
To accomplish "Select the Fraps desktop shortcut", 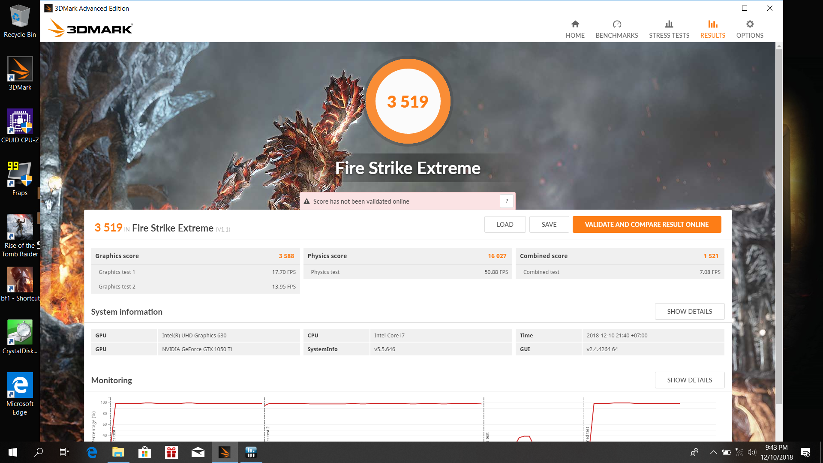I will click(x=20, y=179).
